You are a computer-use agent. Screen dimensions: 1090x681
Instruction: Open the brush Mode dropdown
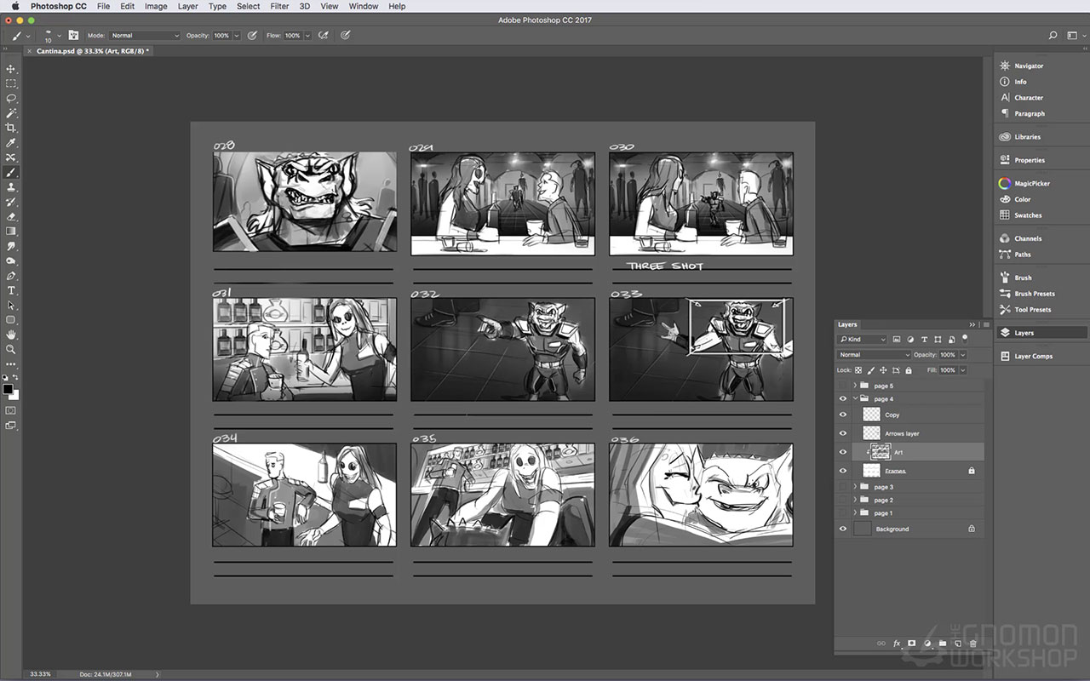point(145,36)
